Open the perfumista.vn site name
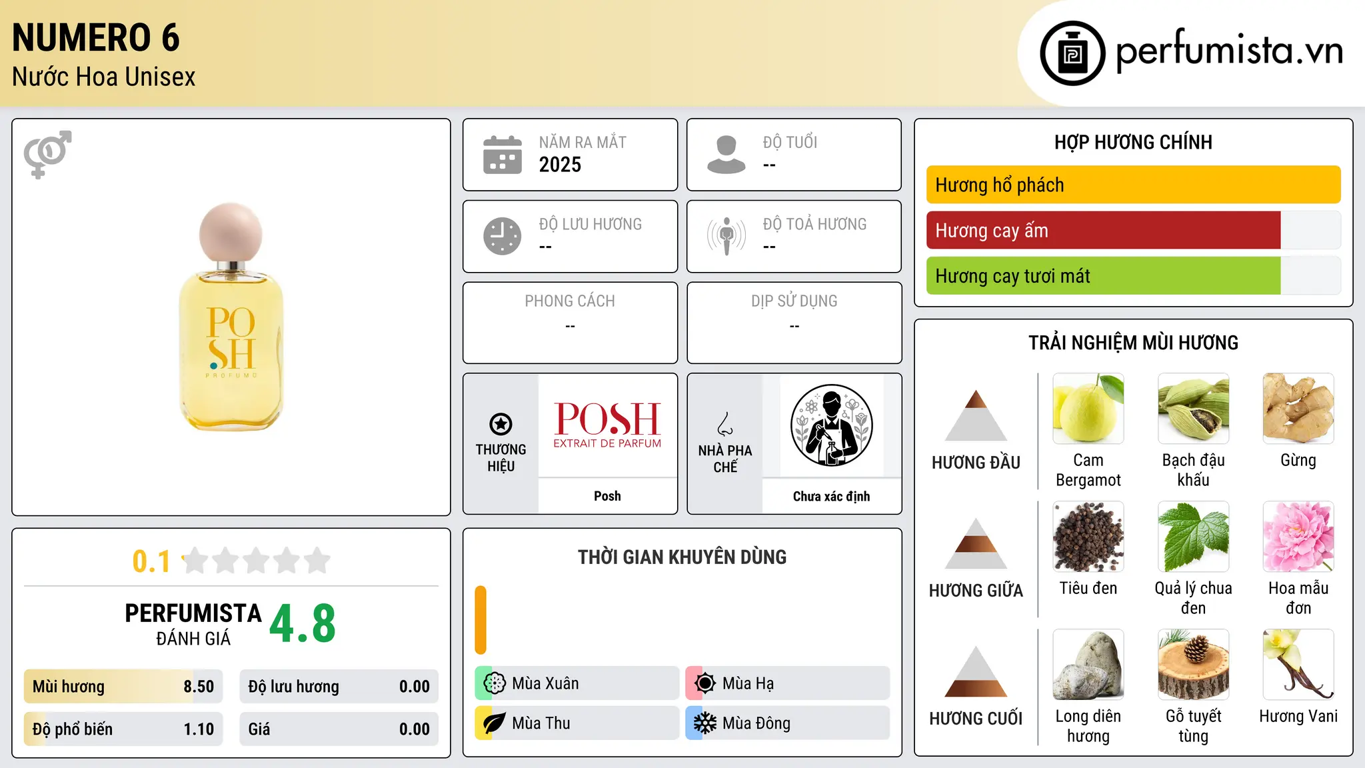The height and width of the screenshot is (768, 1365). [1230, 51]
